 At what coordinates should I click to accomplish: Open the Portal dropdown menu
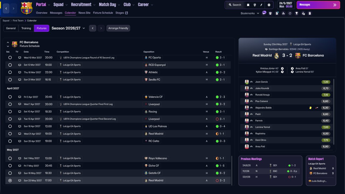[x=43, y=5]
